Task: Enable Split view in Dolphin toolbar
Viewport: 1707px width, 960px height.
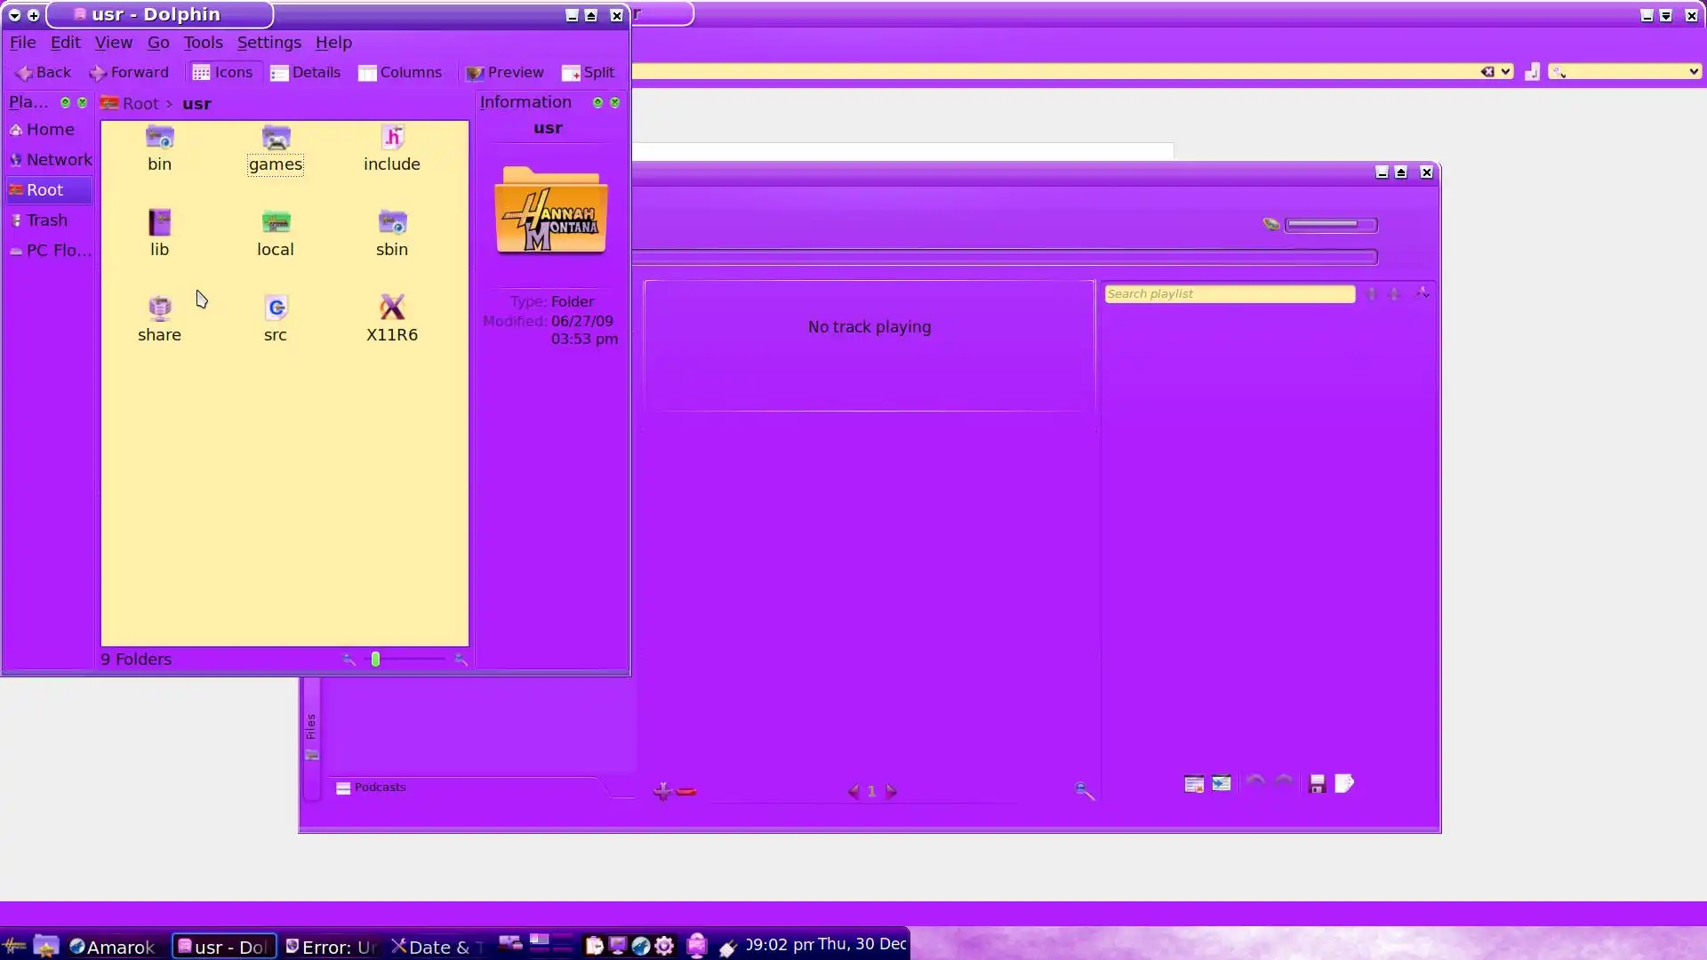Action: [588, 73]
